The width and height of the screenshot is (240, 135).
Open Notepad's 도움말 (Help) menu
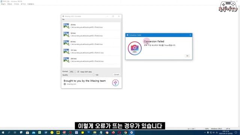click(x=31, y=4)
